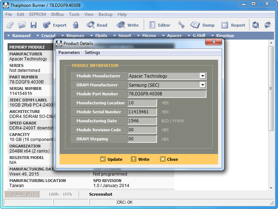Open the Help menu
278x209 pixels.
122,14
